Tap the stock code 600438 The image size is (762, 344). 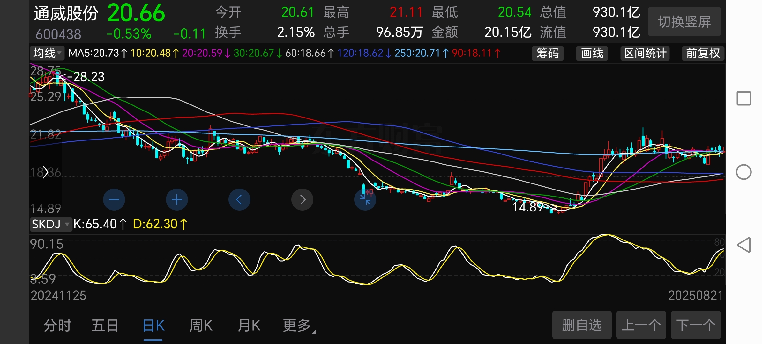pos(58,34)
